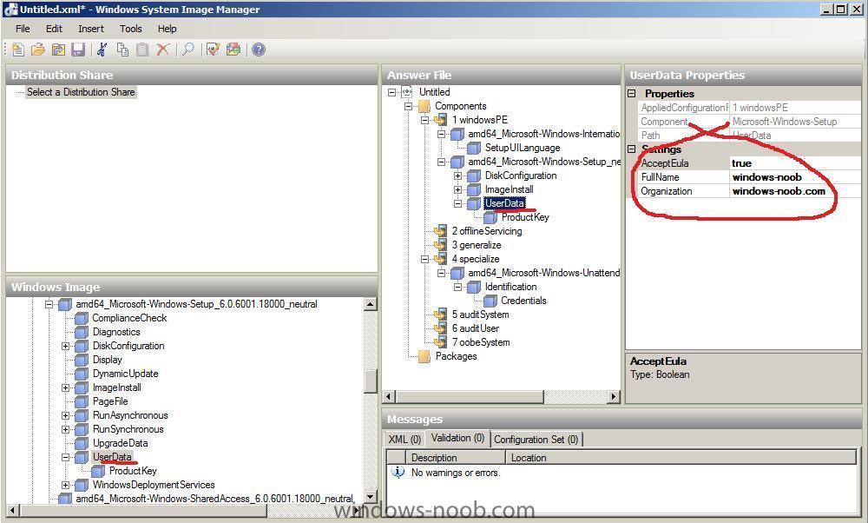The image size is (868, 523).
Task: Select UpgradeData in the Windows Image tree
Action: [120, 443]
